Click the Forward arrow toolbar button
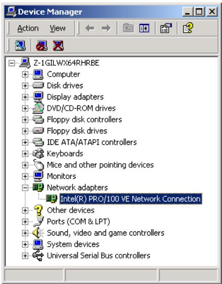222x284 pixels. 106,29
